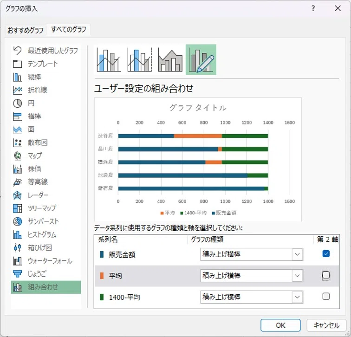
Task: Choose the ツリーマップ label in chart list
Action: tap(42, 208)
